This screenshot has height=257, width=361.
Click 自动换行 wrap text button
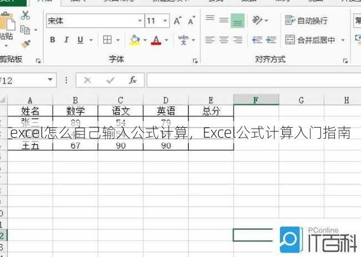(x=306, y=21)
